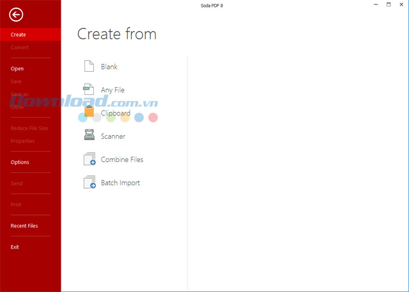Select Send in the sidebar
Screen dimensions: 409x292
tap(17, 184)
